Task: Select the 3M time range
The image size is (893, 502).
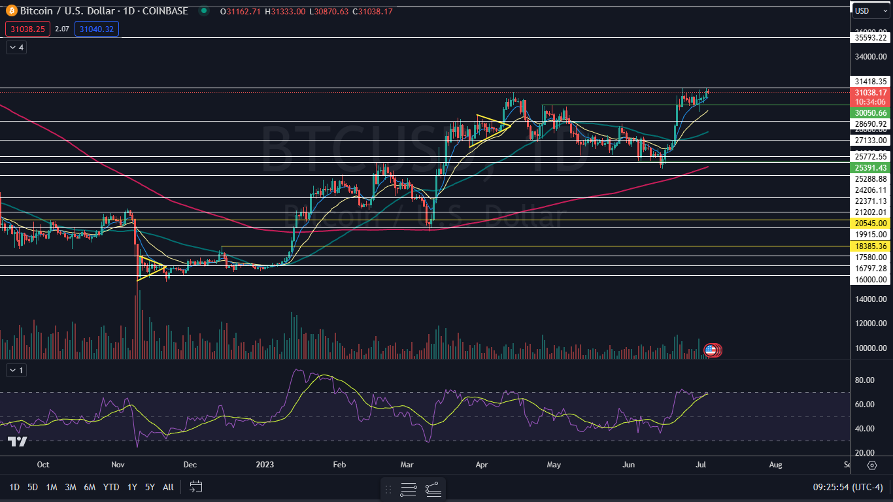Action: tap(71, 487)
